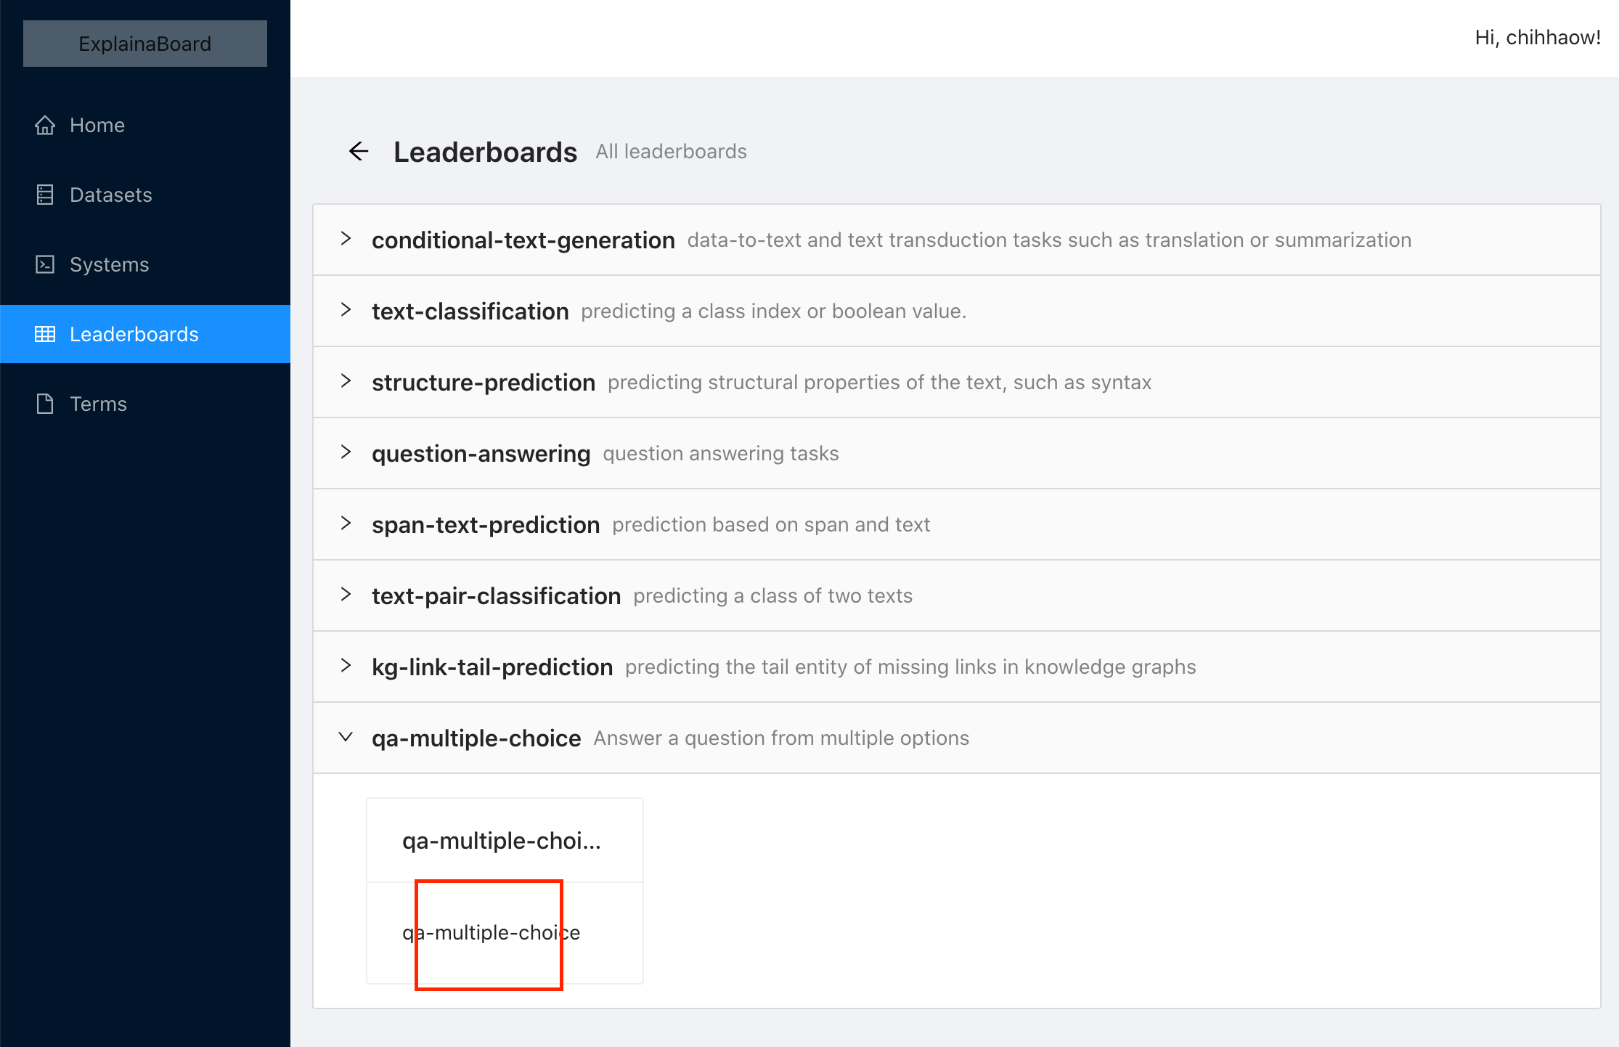Select the Terms document icon
Image resolution: width=1619 pixels, height=1047 pixels.
click(45, 404)
